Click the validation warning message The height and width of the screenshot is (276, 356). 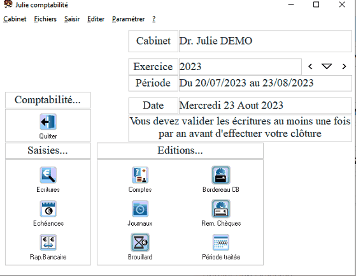click(x=240, y=127)
